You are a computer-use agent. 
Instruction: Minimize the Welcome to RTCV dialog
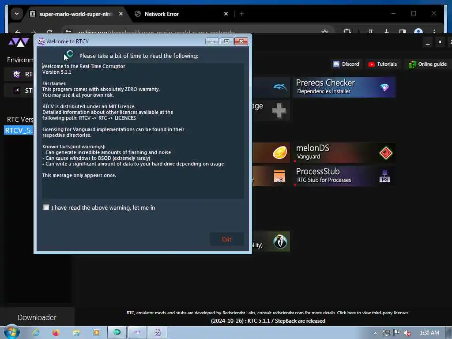[x=212, y=41]
